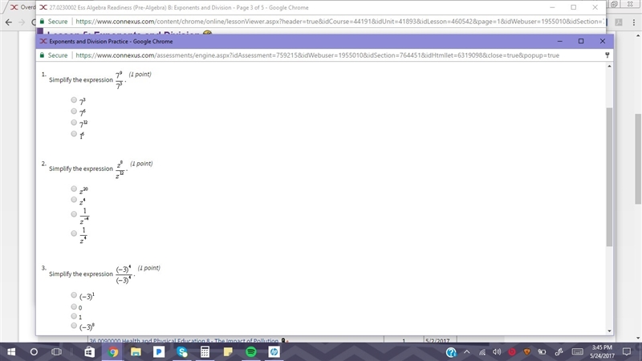The width and height of the screenshot is (642, 361).
Task: Click scroll down arrow in practice popup
Action: [x=609, y=331]
